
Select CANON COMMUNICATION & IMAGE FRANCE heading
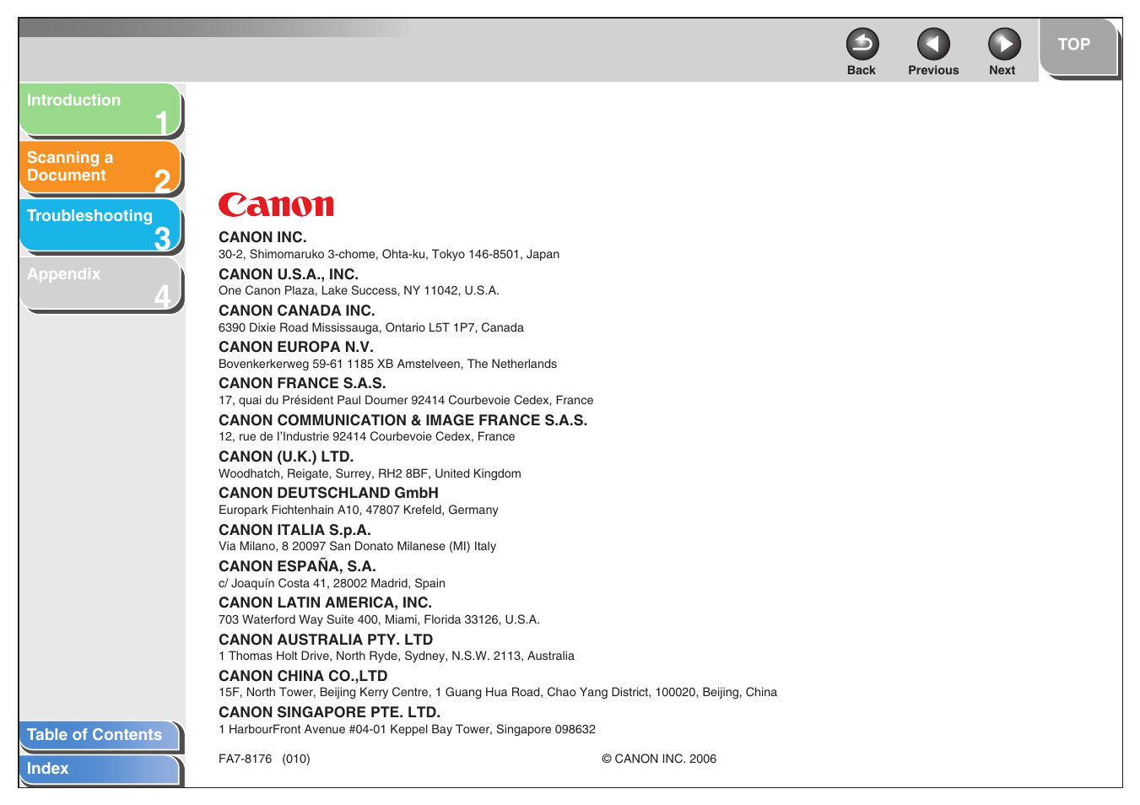(403, 420)
